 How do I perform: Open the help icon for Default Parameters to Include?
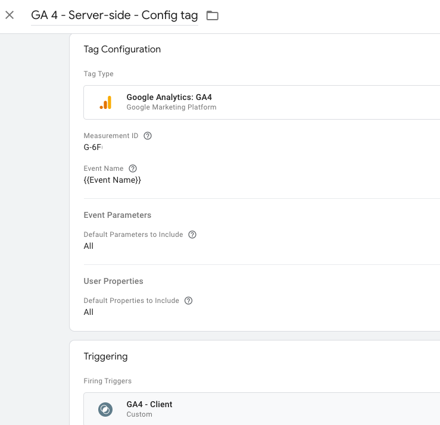point(192,235)
